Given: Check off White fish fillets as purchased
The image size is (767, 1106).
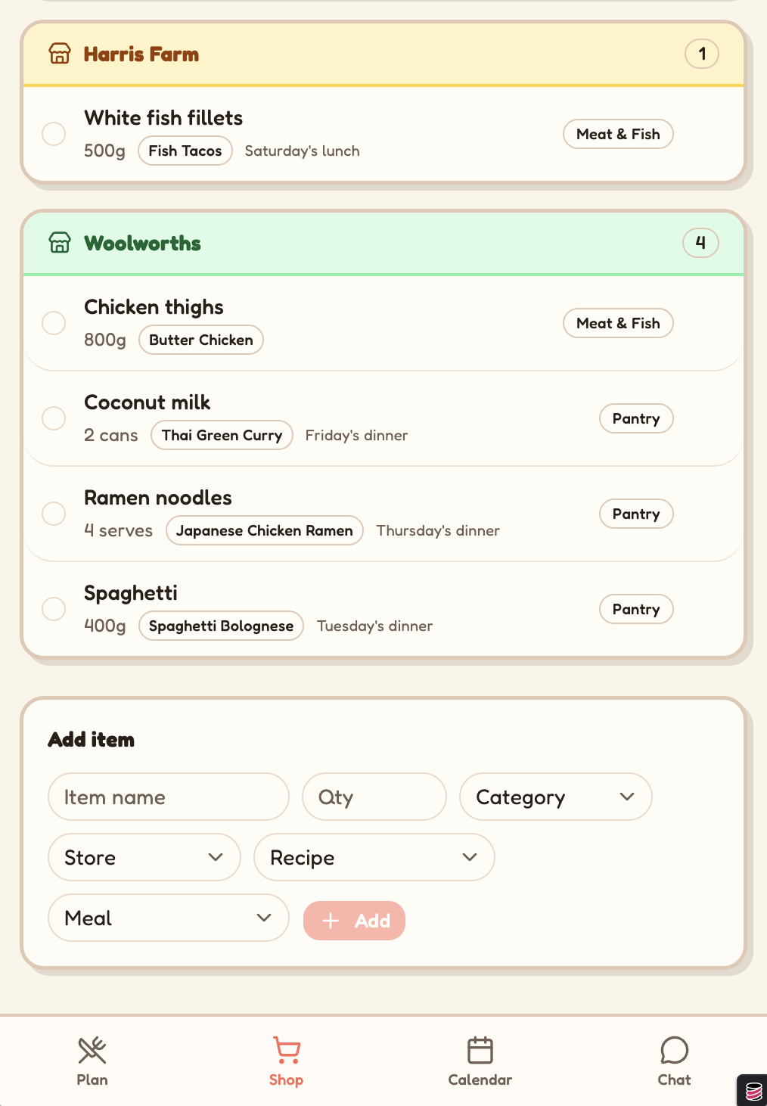Looking at the screenshot, I should click(53, 134).
